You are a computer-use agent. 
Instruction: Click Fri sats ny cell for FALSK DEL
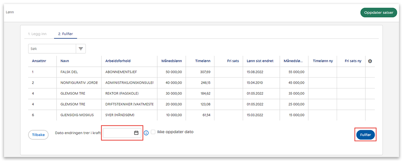pyautogui.click(x=351, y=72)
